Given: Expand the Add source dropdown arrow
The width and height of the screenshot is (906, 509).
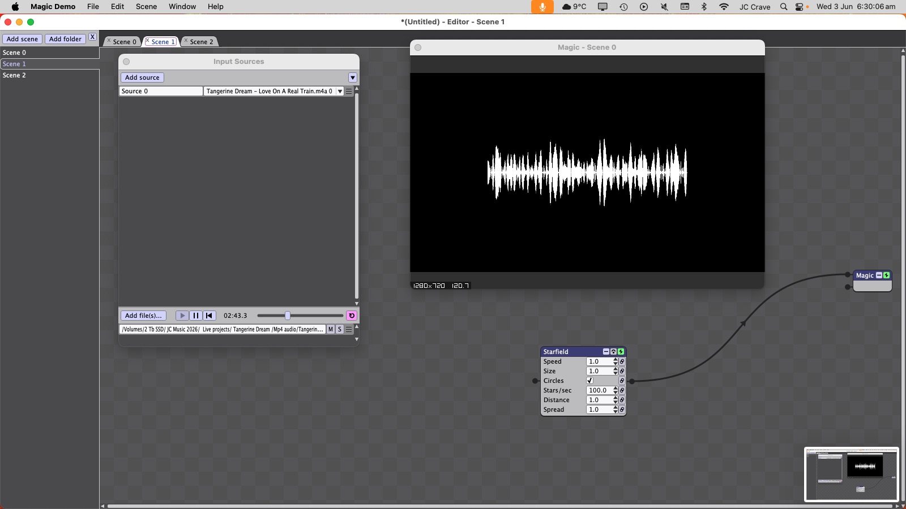Looking at the screenshot, I should (353, 77).
